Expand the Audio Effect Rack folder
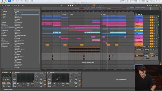 pos(15,13)
